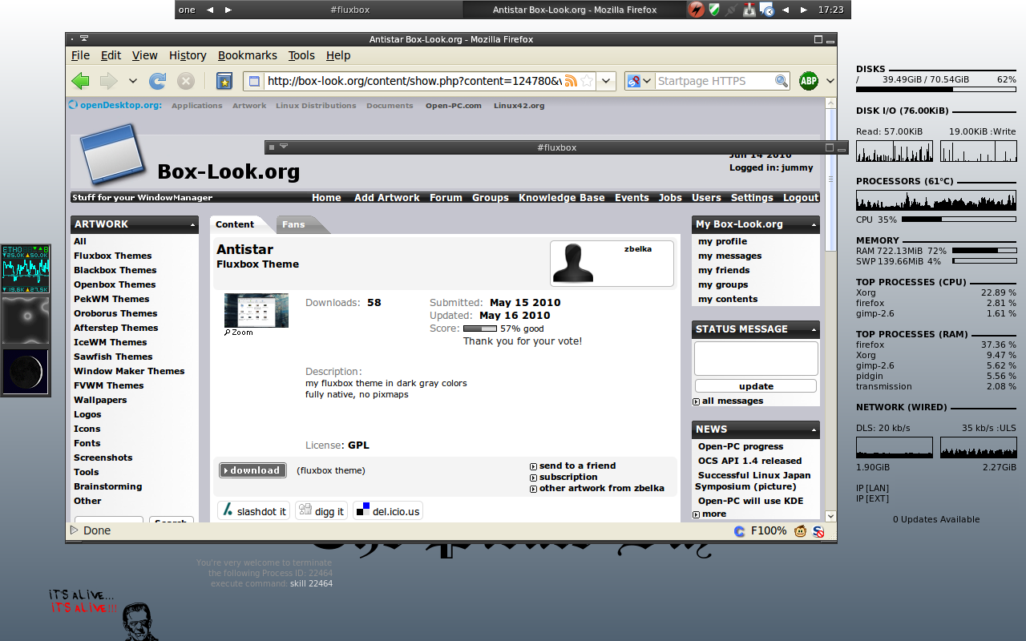Collapse the My Box-Look.org panel arrow
This screenshot has width=1026, height=641.
click(x=814, y=225)
